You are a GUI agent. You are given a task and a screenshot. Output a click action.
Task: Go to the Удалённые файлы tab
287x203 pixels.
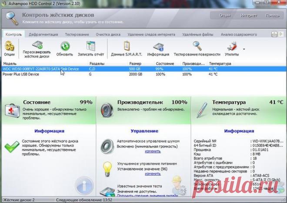click(198, 34)
